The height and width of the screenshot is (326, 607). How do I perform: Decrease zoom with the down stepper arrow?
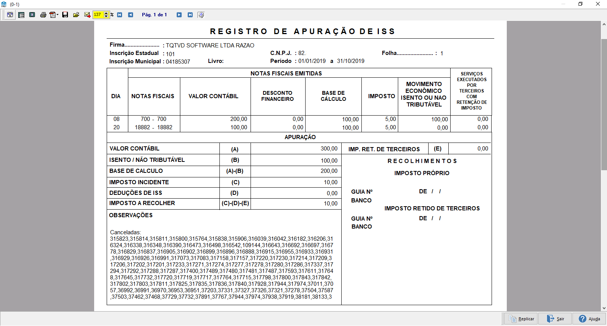(106, 16)
